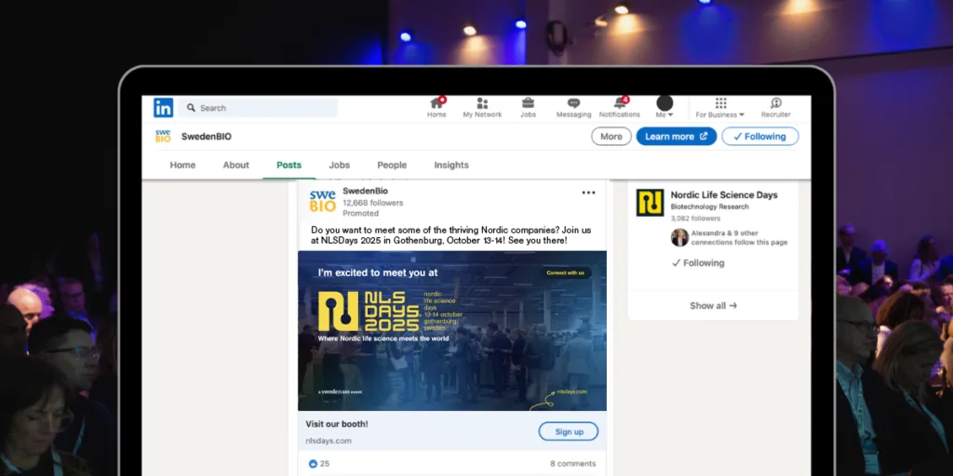View the 25 reactions on the post
Screen dimensions: 953x476
(x=319, y=464)
